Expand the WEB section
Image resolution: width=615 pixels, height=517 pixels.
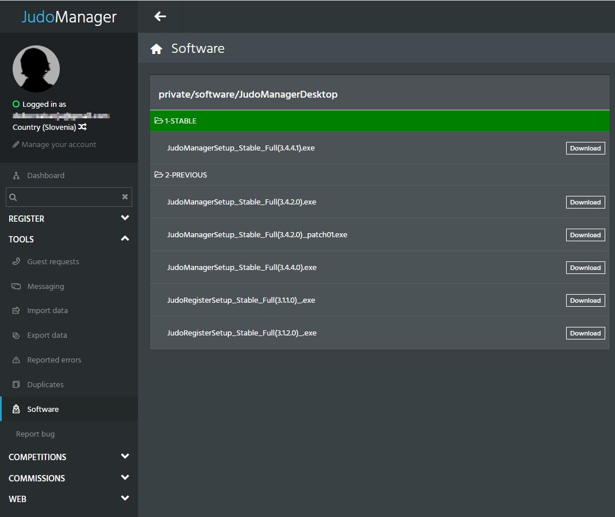click(x=69, y=499)
